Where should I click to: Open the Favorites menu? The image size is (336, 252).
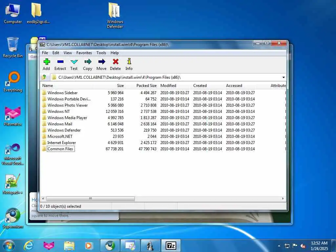point(84,53)
